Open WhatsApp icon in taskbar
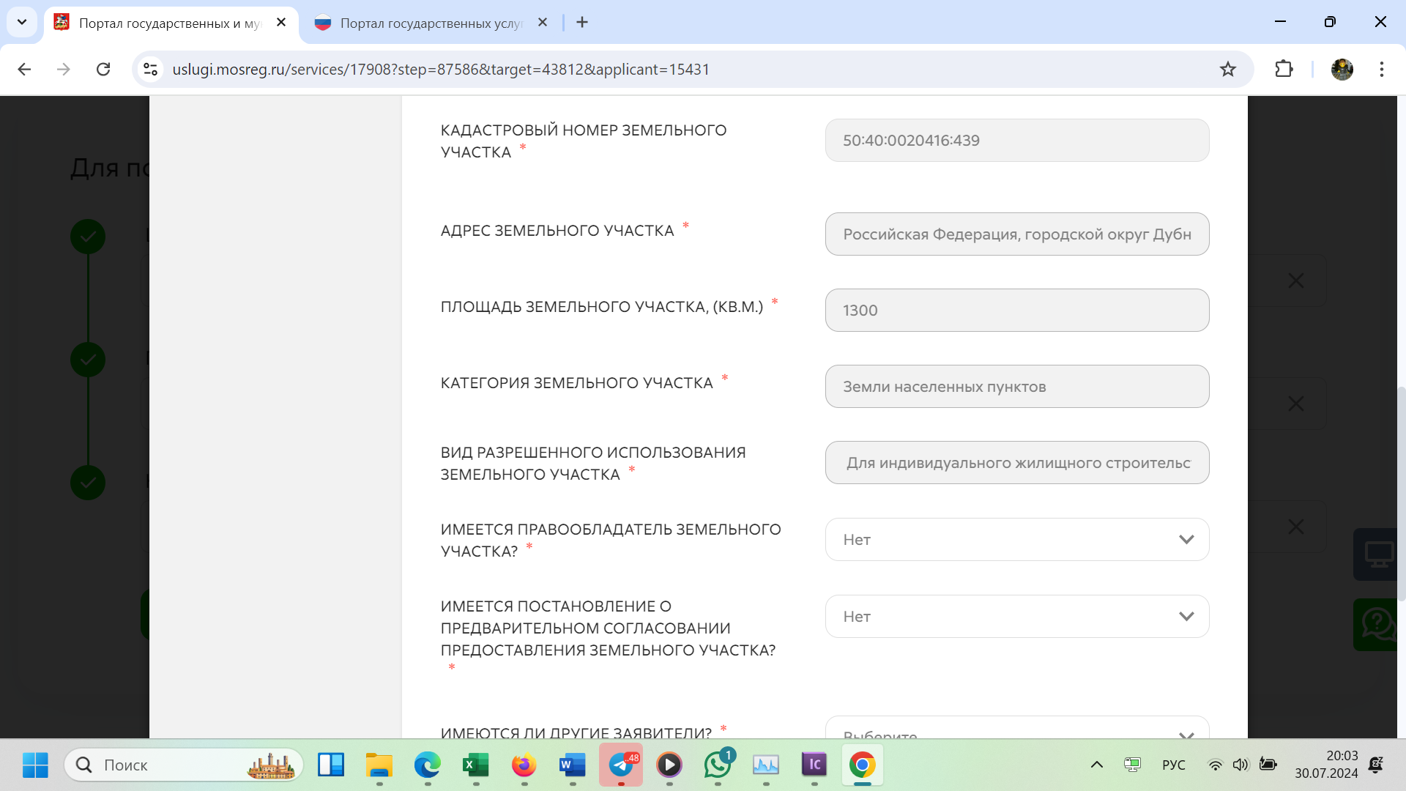Viewport: 1406px width, 791px height. [718, 765]
